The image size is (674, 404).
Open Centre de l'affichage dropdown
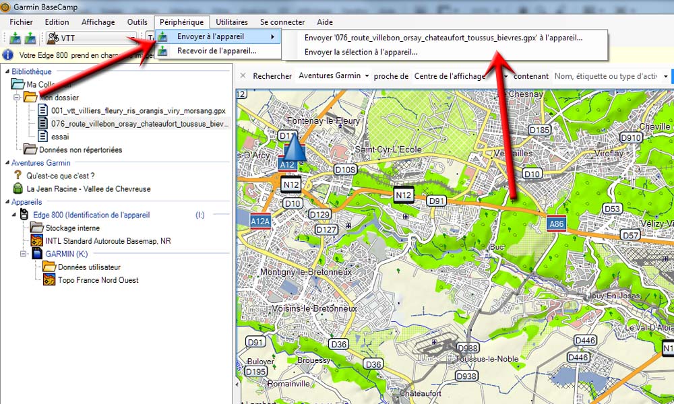(x=461, y=76)
